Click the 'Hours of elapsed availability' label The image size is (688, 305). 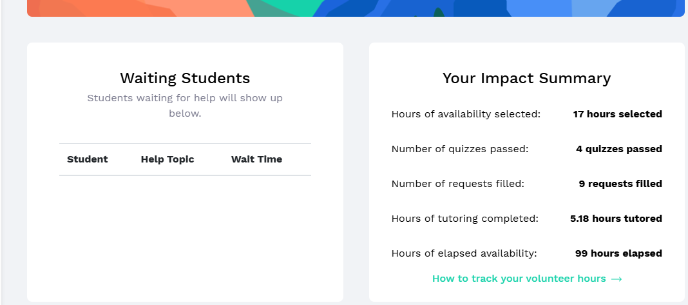tap(464, 253)
